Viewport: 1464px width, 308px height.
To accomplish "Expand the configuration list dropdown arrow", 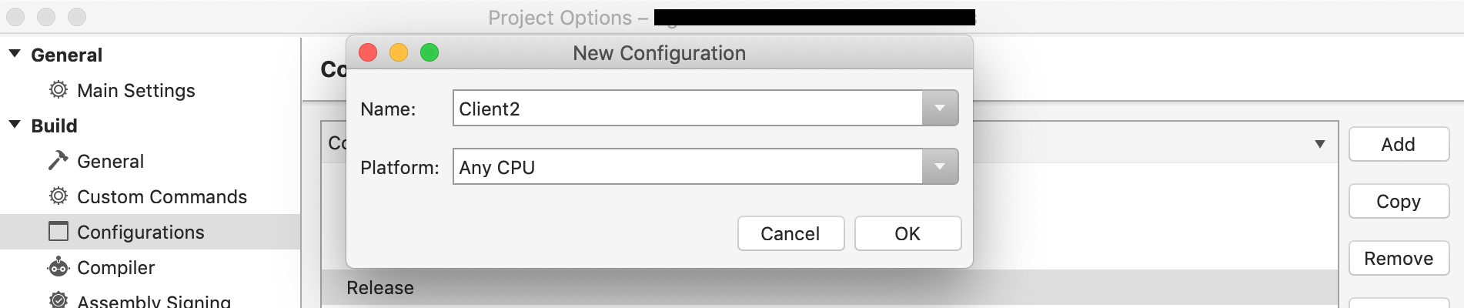I will tap(1319, 144).
